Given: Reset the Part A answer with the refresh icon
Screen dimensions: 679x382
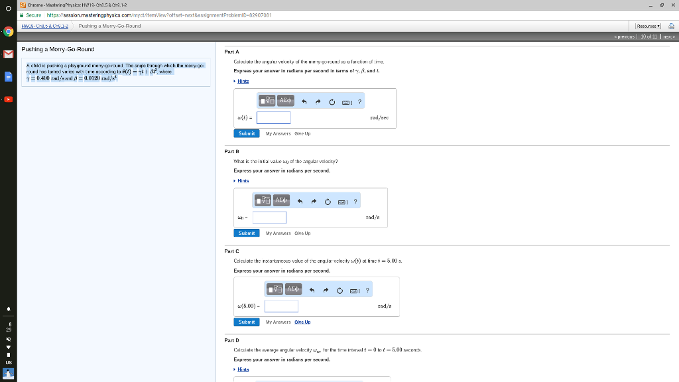Looking at the screenshot, I should tap(332, 101).
